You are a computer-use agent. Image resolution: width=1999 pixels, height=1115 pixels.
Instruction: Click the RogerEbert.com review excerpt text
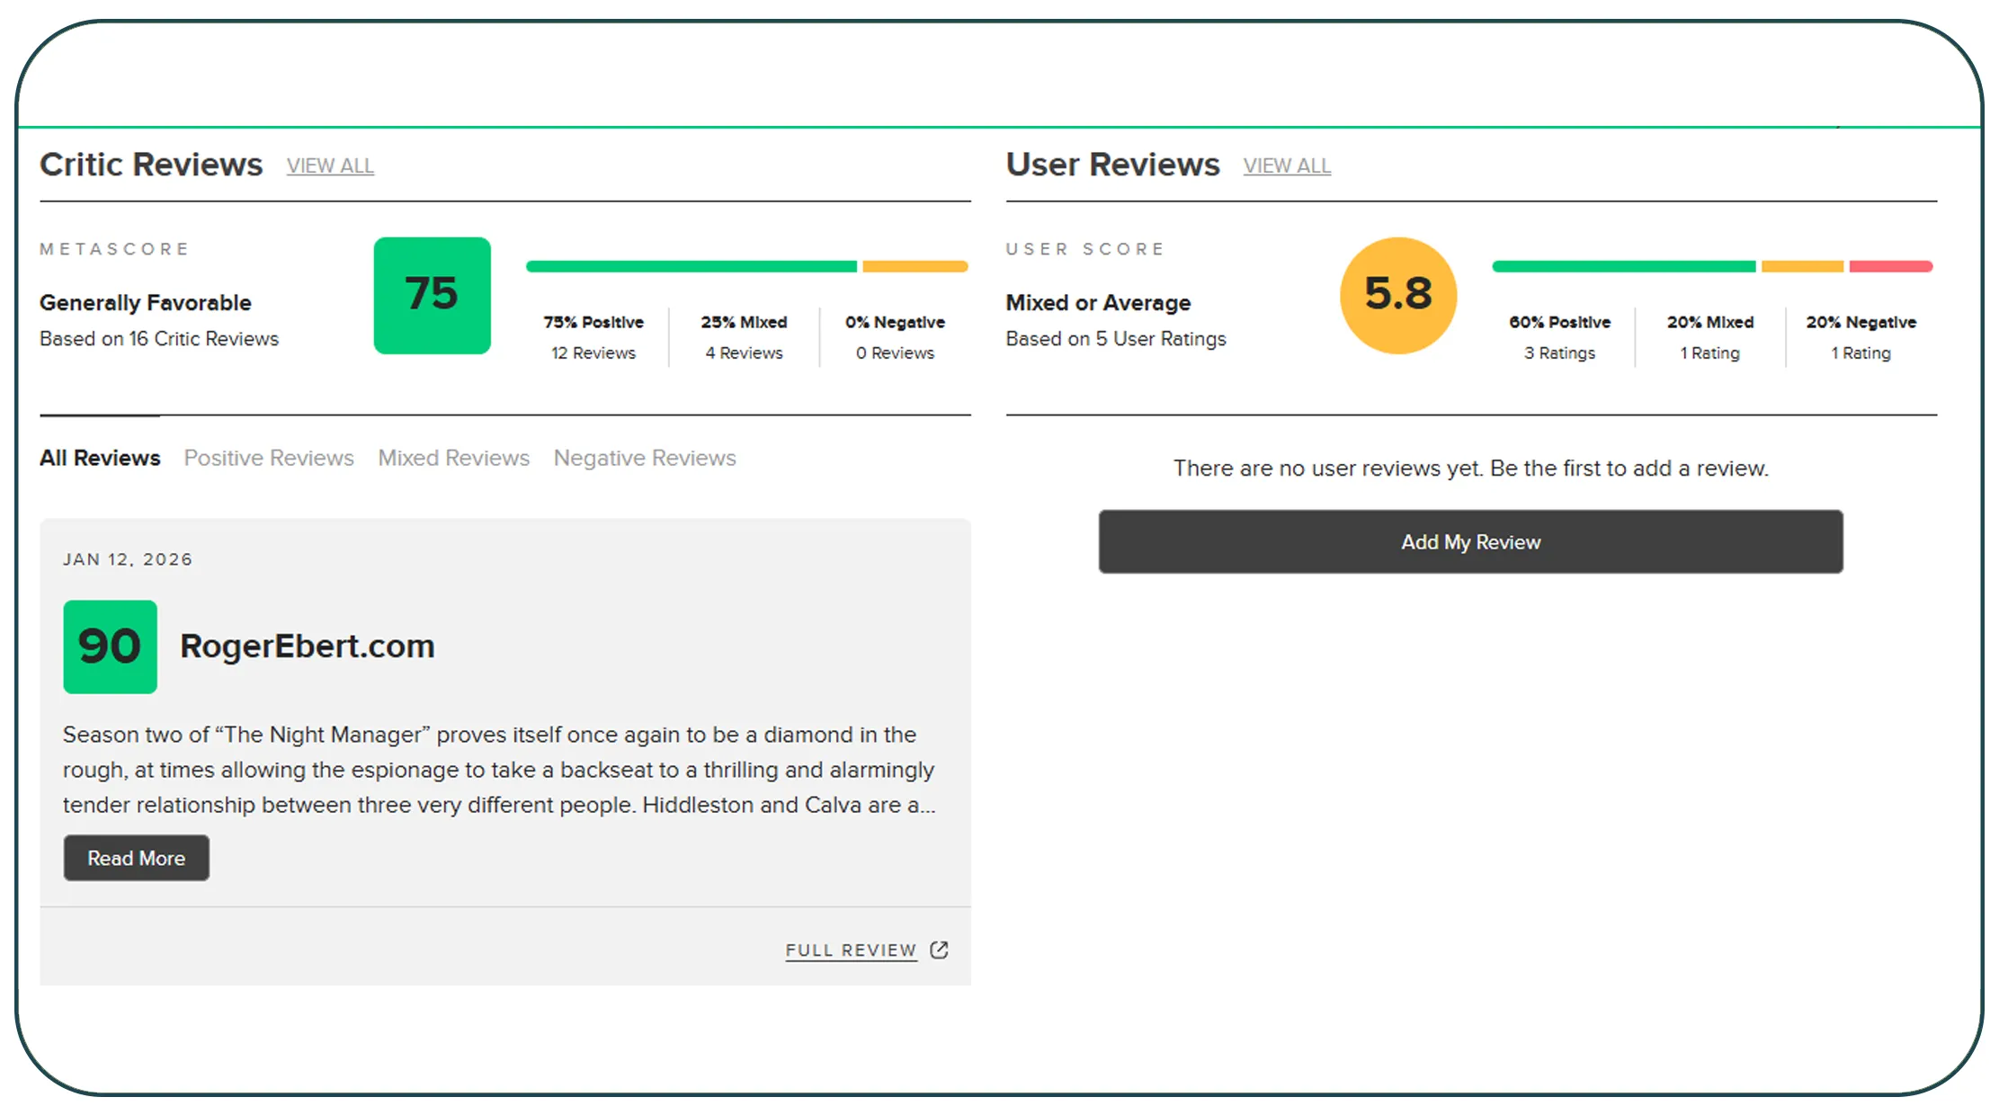pyautogui.click(x=498, y=770)
